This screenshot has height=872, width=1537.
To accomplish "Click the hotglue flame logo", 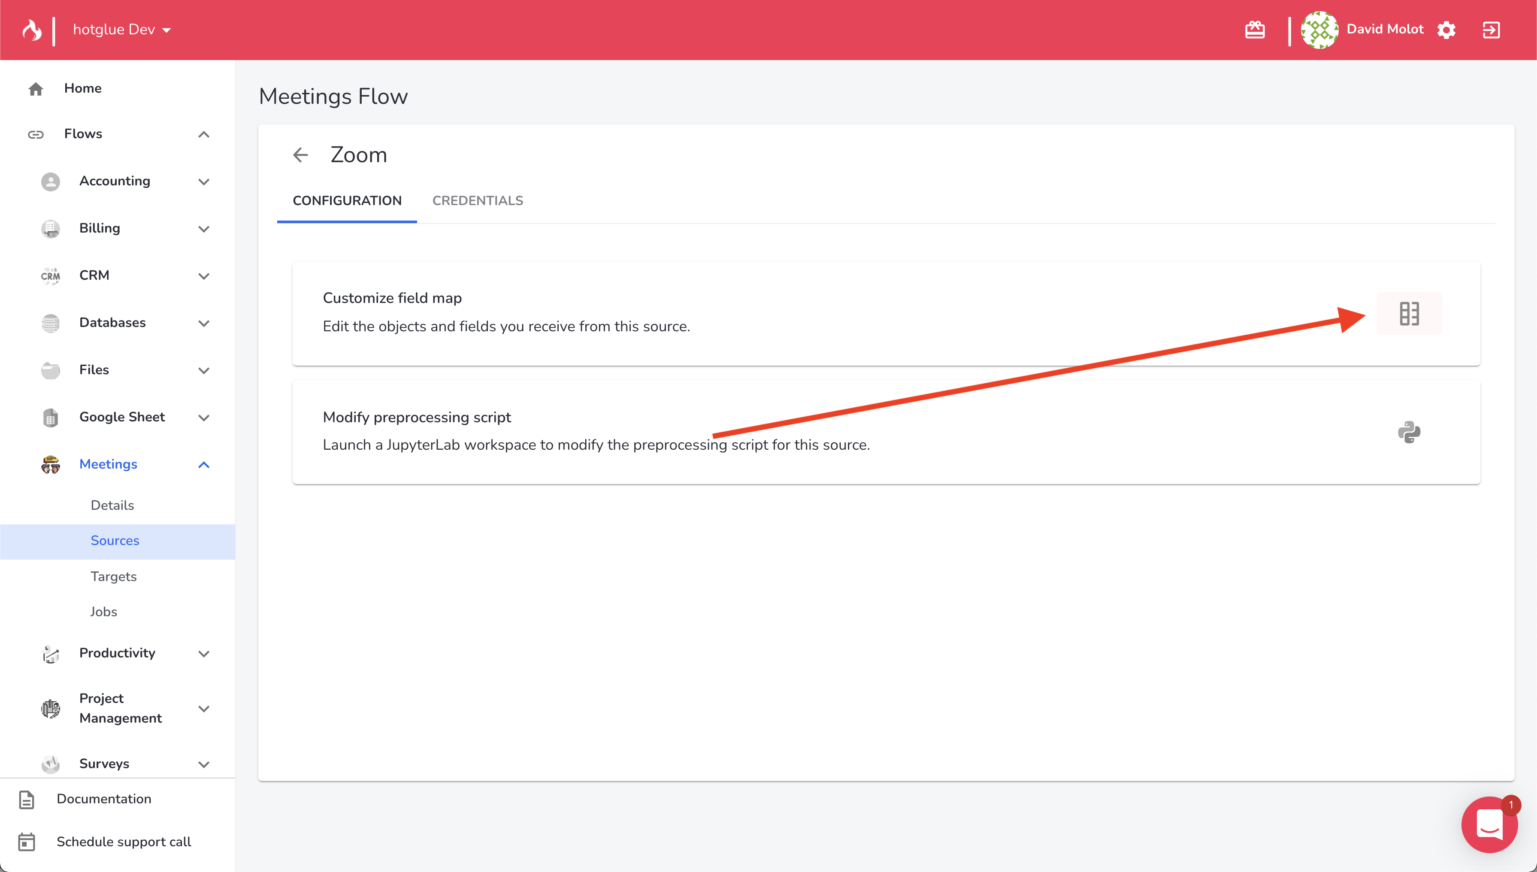I will pyautogui.click(x=32, y=30).
